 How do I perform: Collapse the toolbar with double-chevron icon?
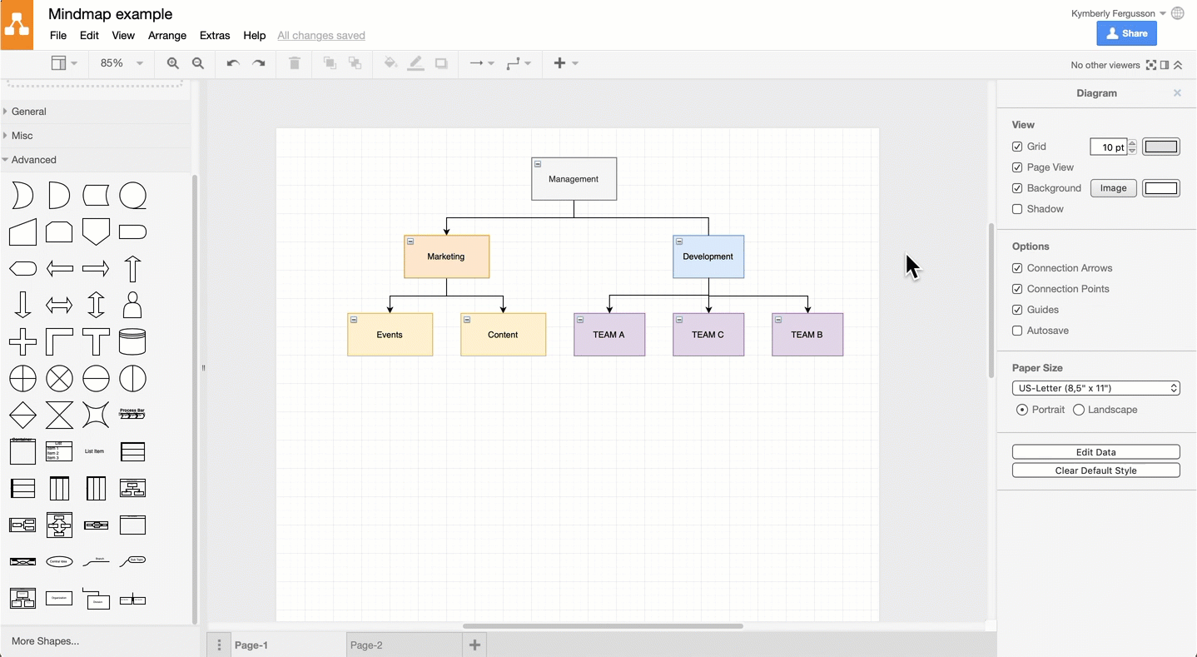tap(1178, 65)
